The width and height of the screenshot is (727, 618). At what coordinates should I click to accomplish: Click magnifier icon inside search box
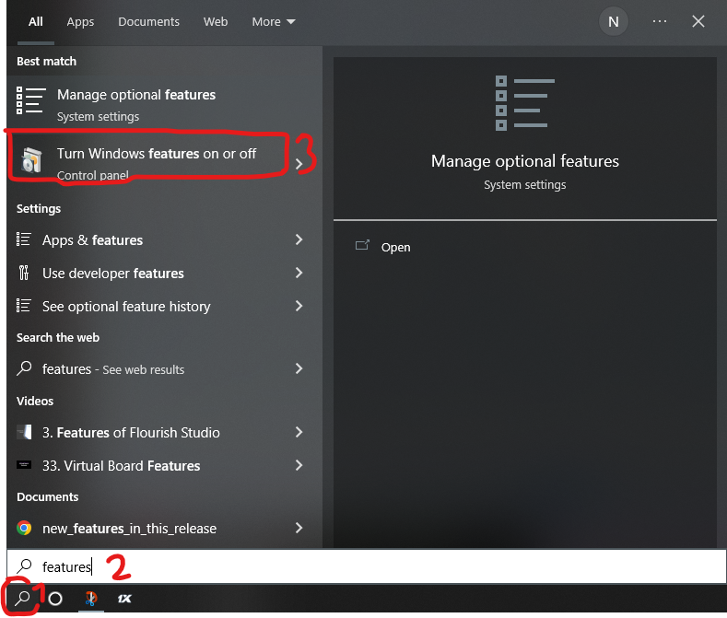pos(24,566)
